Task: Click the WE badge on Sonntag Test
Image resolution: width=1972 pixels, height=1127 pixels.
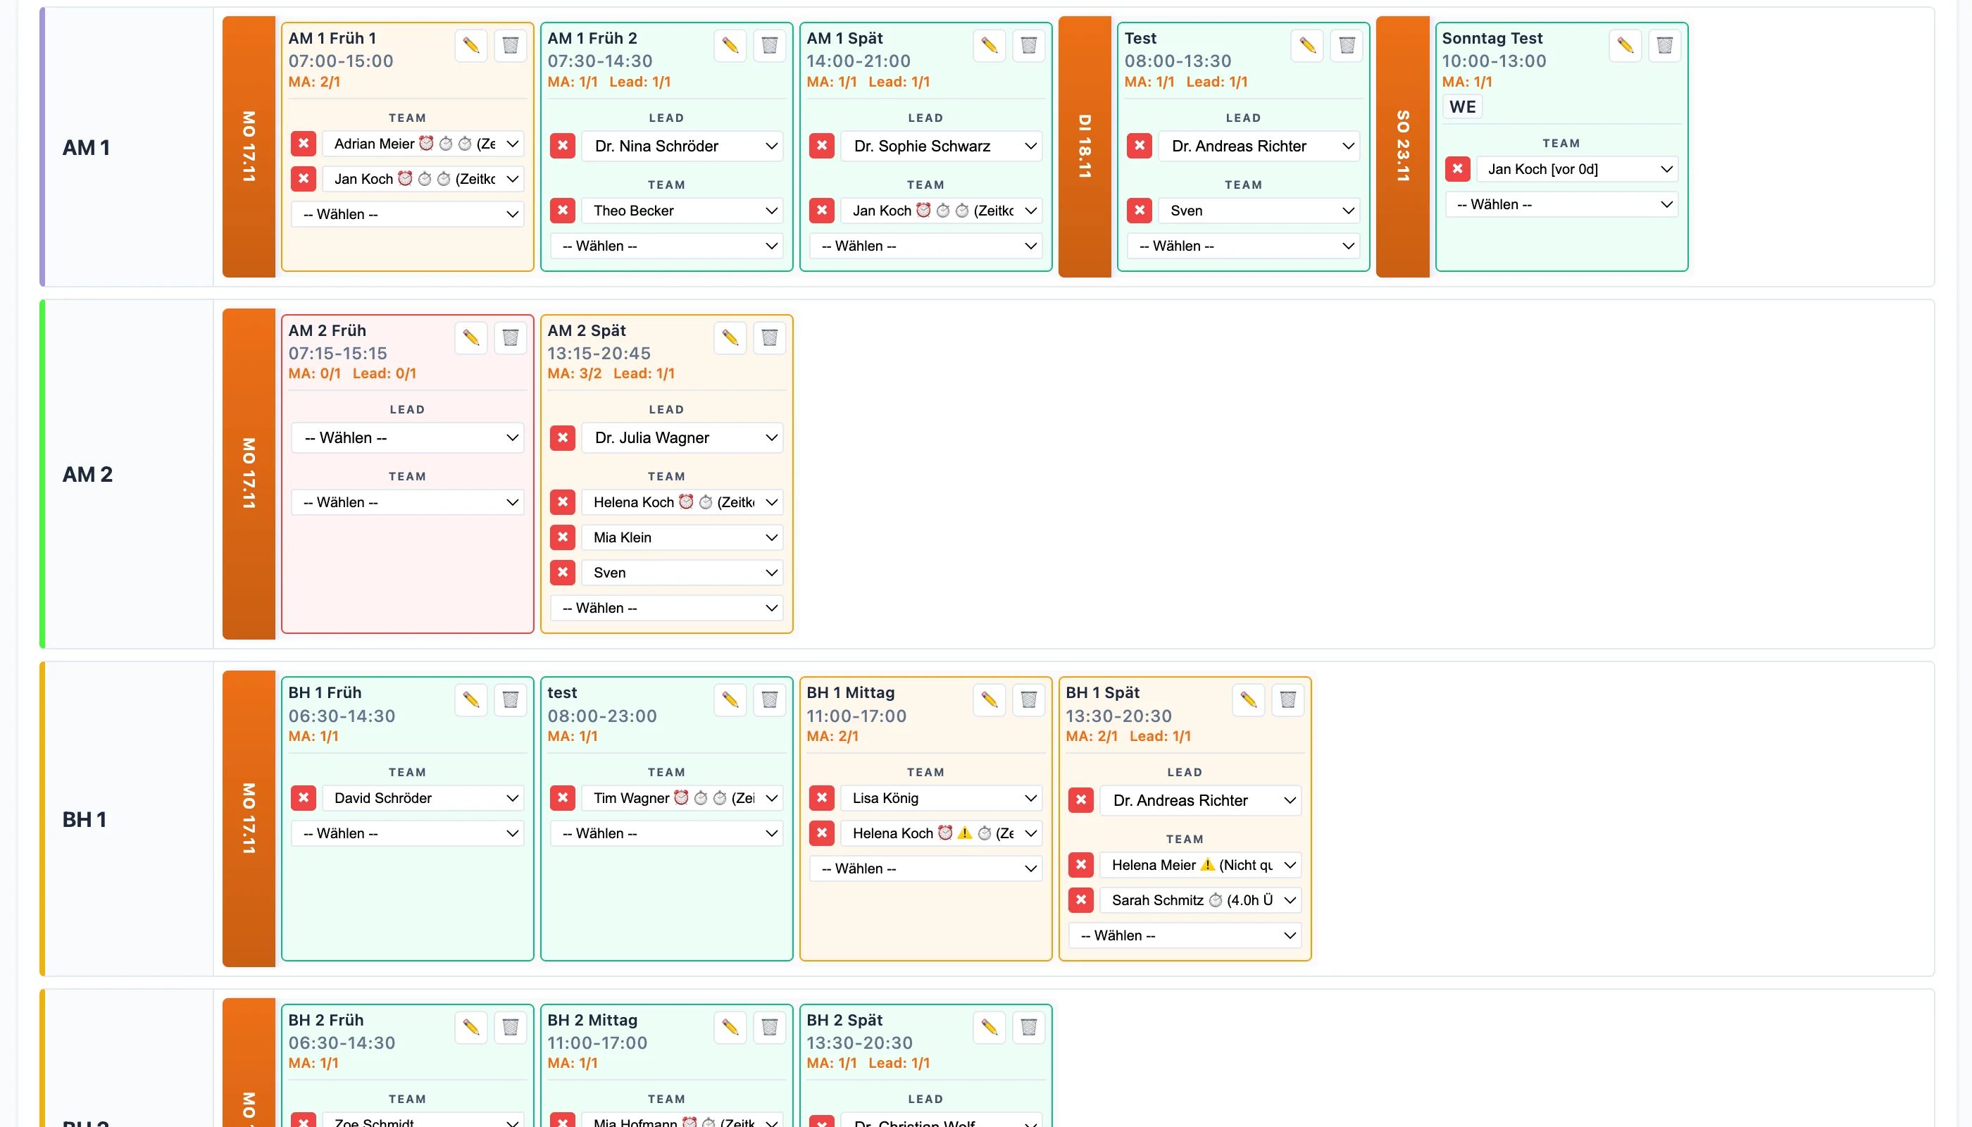Action: [1463, 107]
